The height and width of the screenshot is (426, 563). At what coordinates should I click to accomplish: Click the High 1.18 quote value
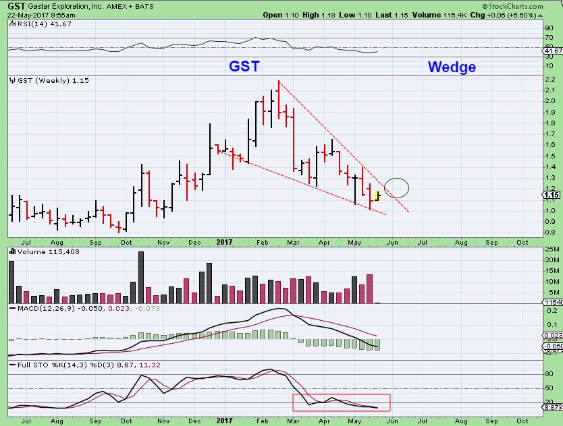tap(319, 15)
